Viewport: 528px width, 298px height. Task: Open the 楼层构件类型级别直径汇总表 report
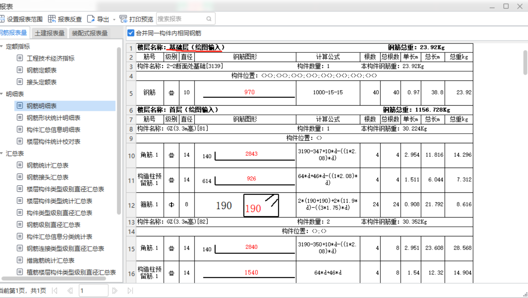point(65,189)
